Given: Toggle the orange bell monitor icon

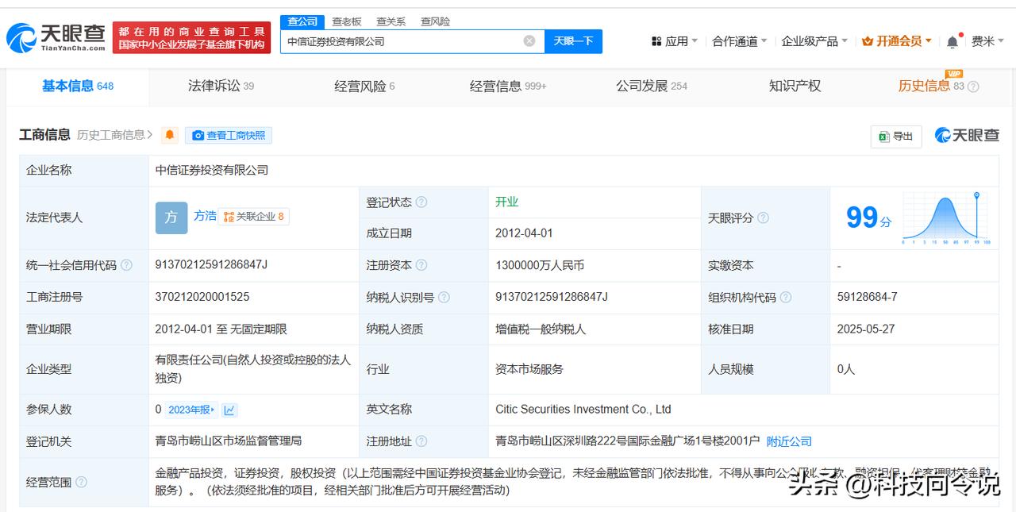Looking at the screenshot, I should 170,136.
